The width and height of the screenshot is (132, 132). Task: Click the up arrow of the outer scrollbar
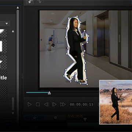tap(18, 8)
